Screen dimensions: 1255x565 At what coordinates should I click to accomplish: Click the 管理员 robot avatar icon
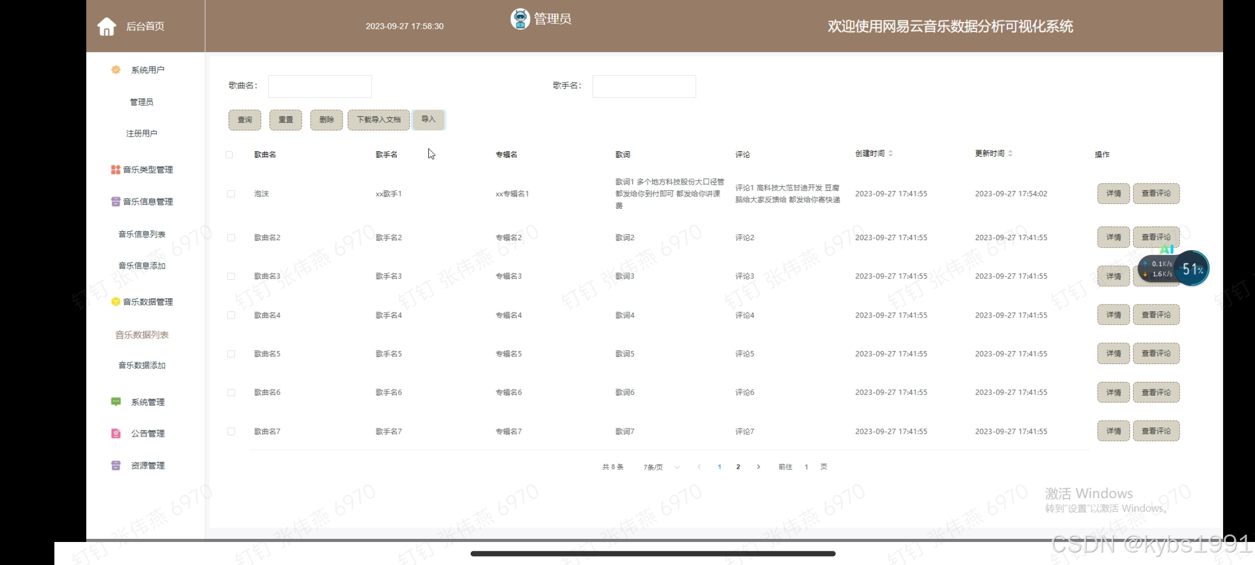point(520,19)
